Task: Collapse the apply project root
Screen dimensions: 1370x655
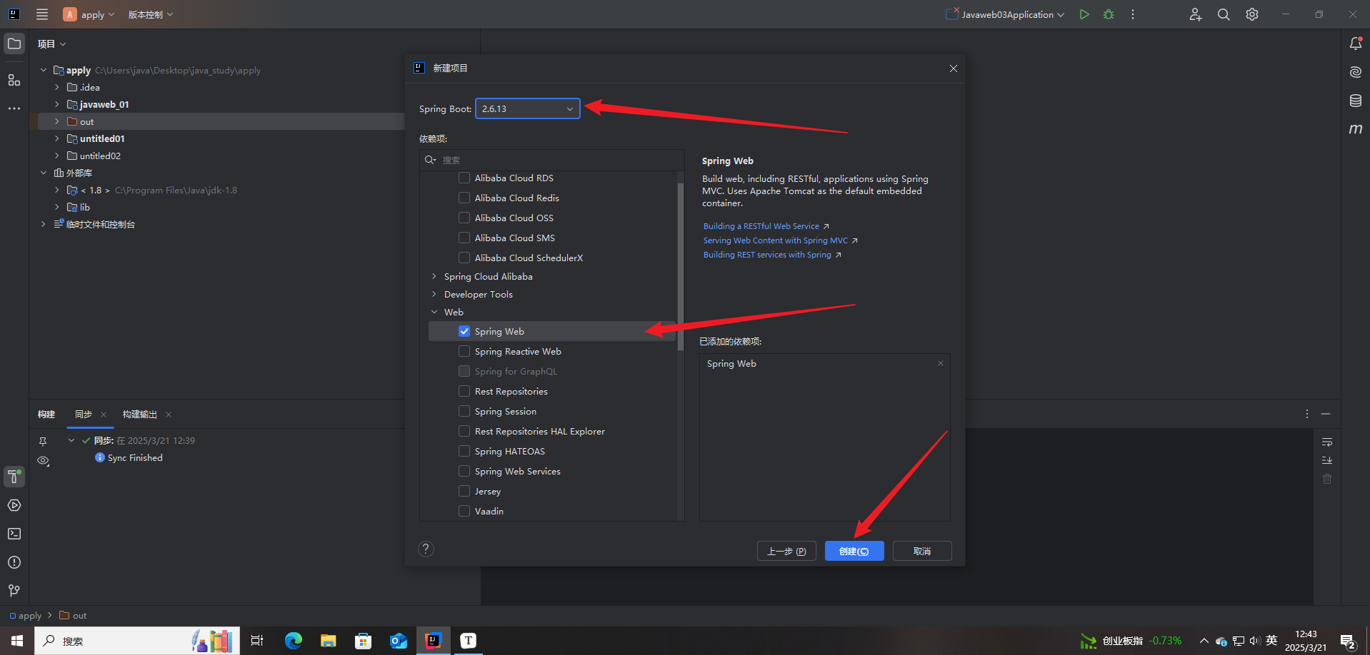Action: (x=44, y=70)
